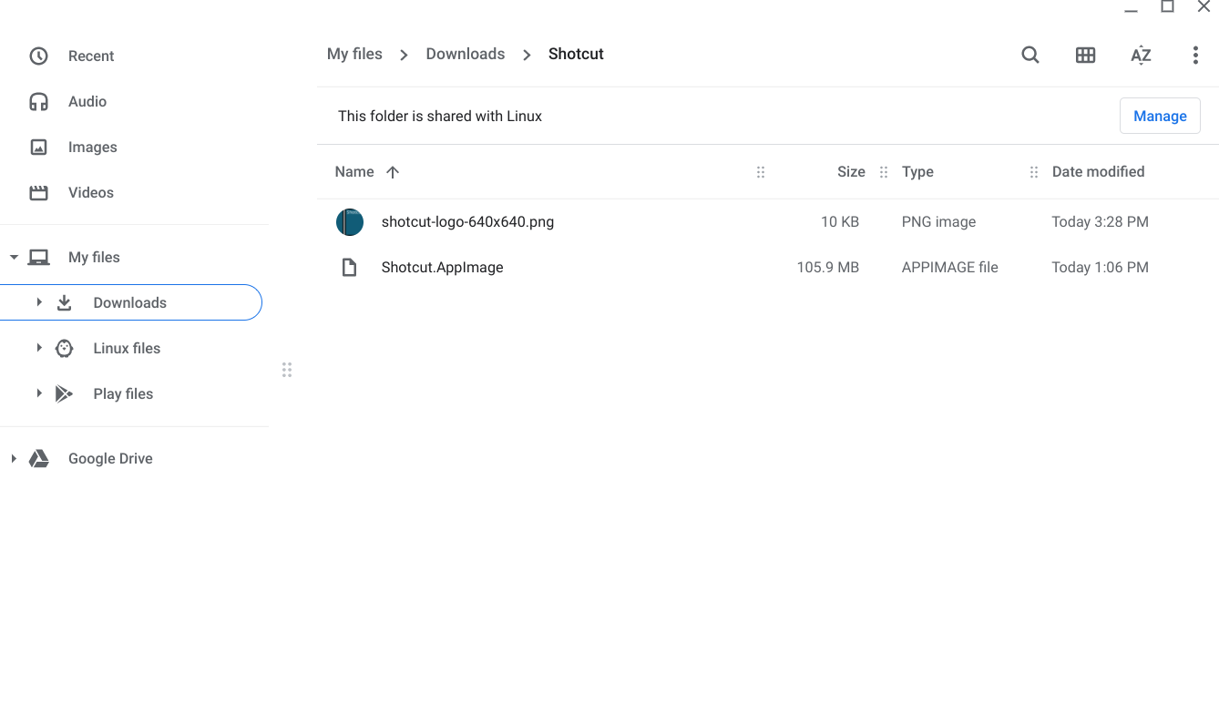The height and width of the screenshot is (714, 1219).
Task: Sort by Date modified column header
Action: coord(1098,171)
